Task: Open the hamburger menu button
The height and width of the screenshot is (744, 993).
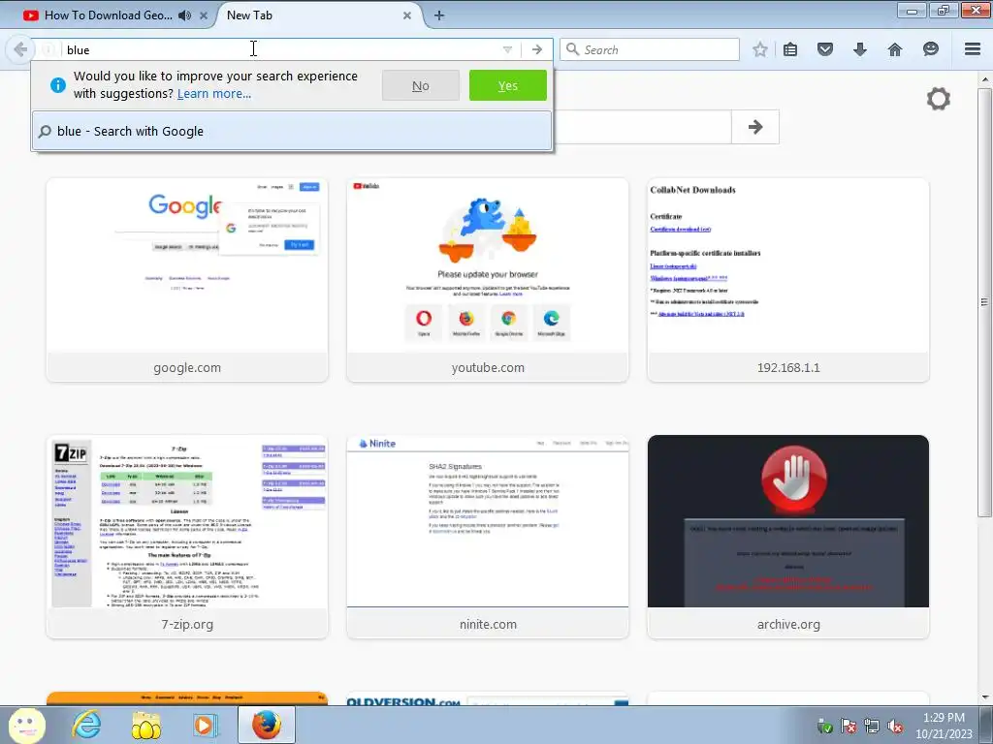Action: coord(973,49)
